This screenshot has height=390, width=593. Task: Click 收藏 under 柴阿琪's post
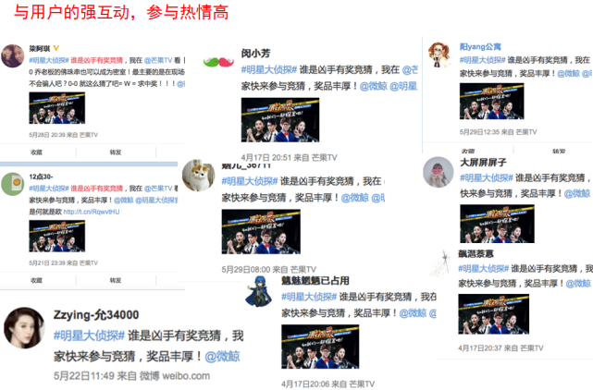[x=36, y=152]
